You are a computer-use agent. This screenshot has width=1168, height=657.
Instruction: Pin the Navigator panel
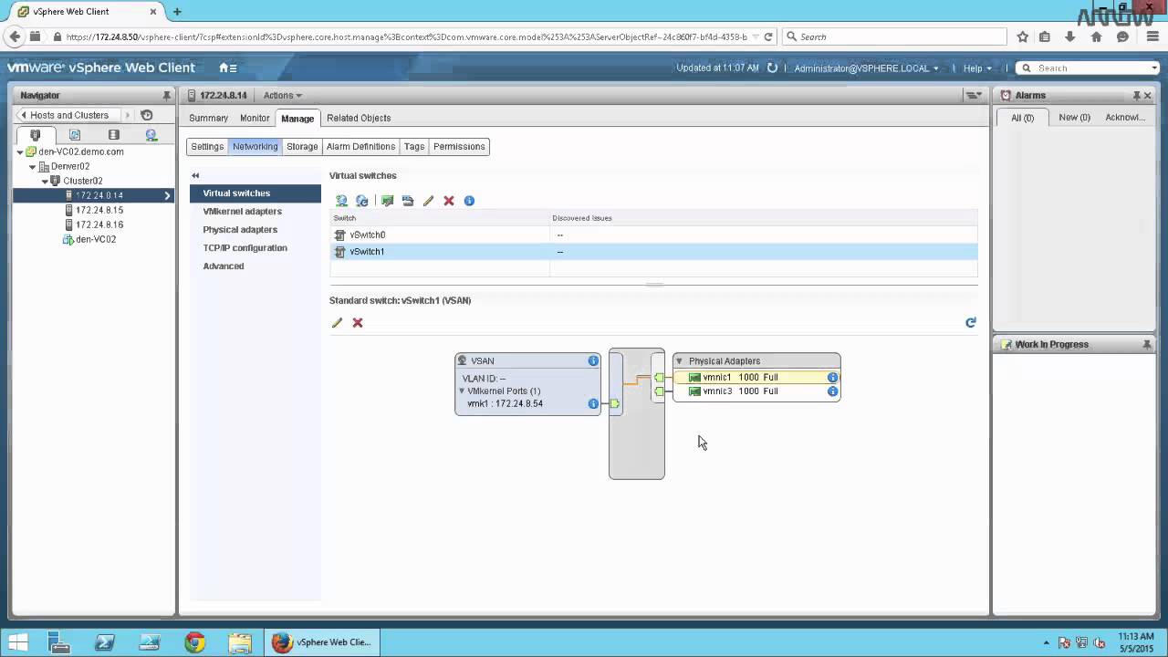pyautogui.click(x=167, y=95)
